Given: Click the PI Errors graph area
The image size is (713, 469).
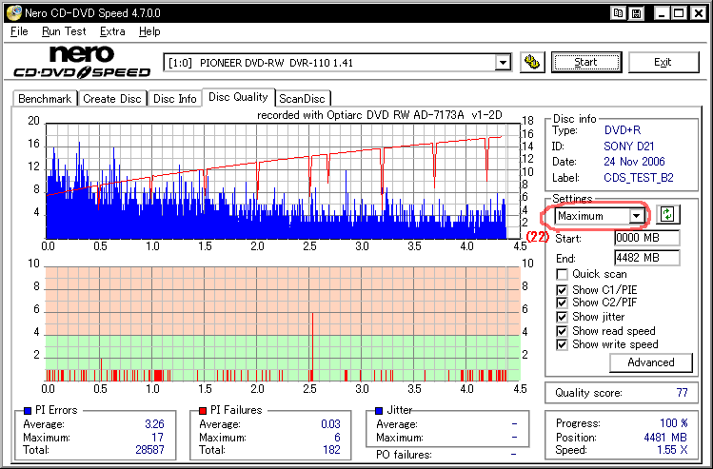Looking at the screenshot, I should coord(284,181).
